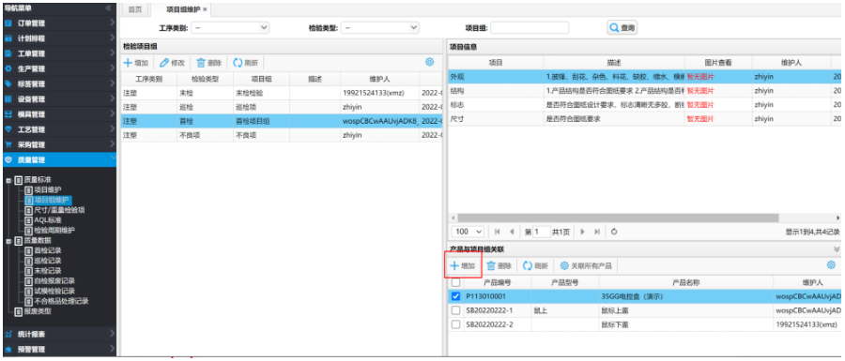Expand 工艺管理 menu section
This screenshot has width=845, height=361.
tap(58, 129)
